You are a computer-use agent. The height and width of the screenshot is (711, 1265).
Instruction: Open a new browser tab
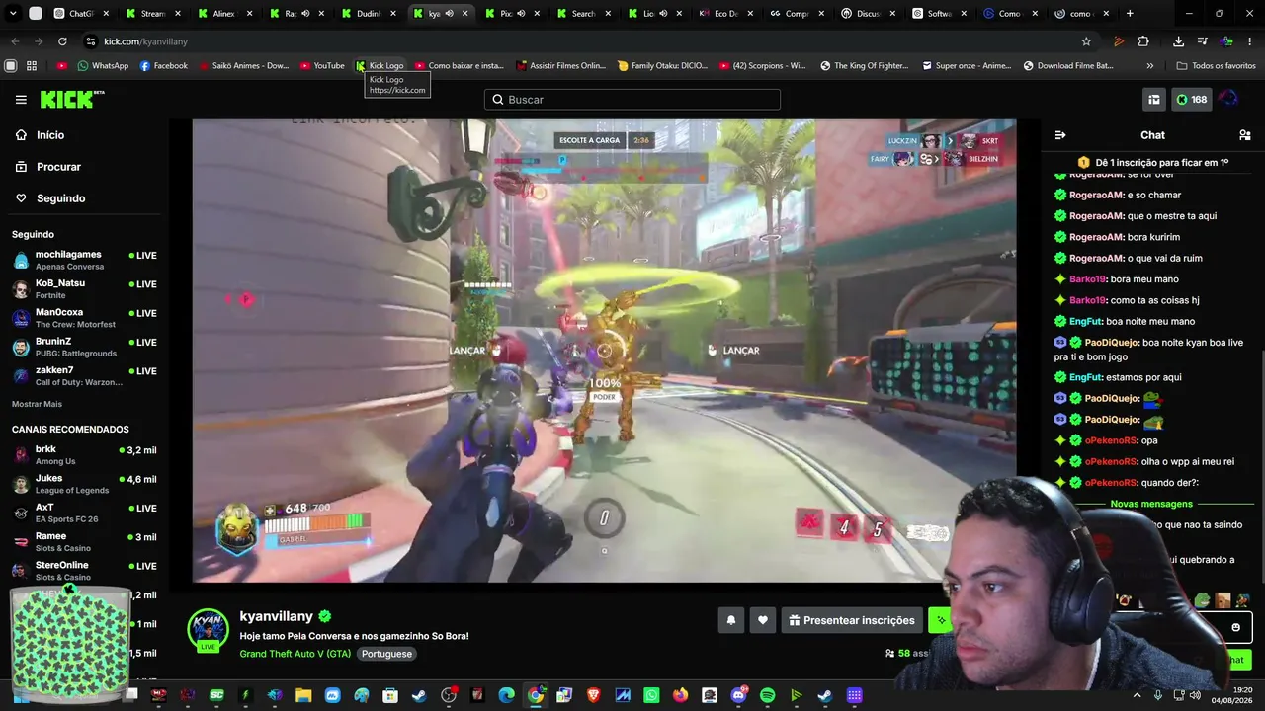tap(1130, 14)
